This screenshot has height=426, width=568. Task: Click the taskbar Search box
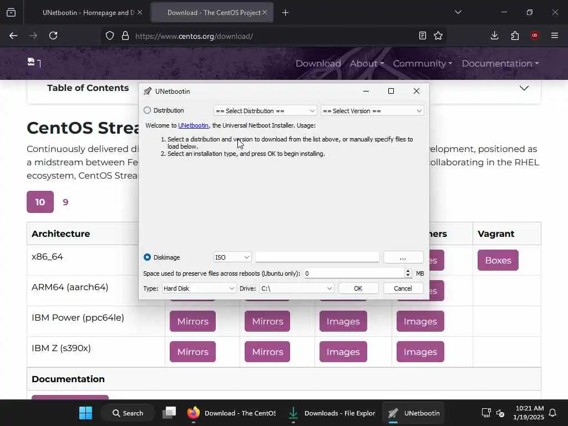tap(128, 413)
